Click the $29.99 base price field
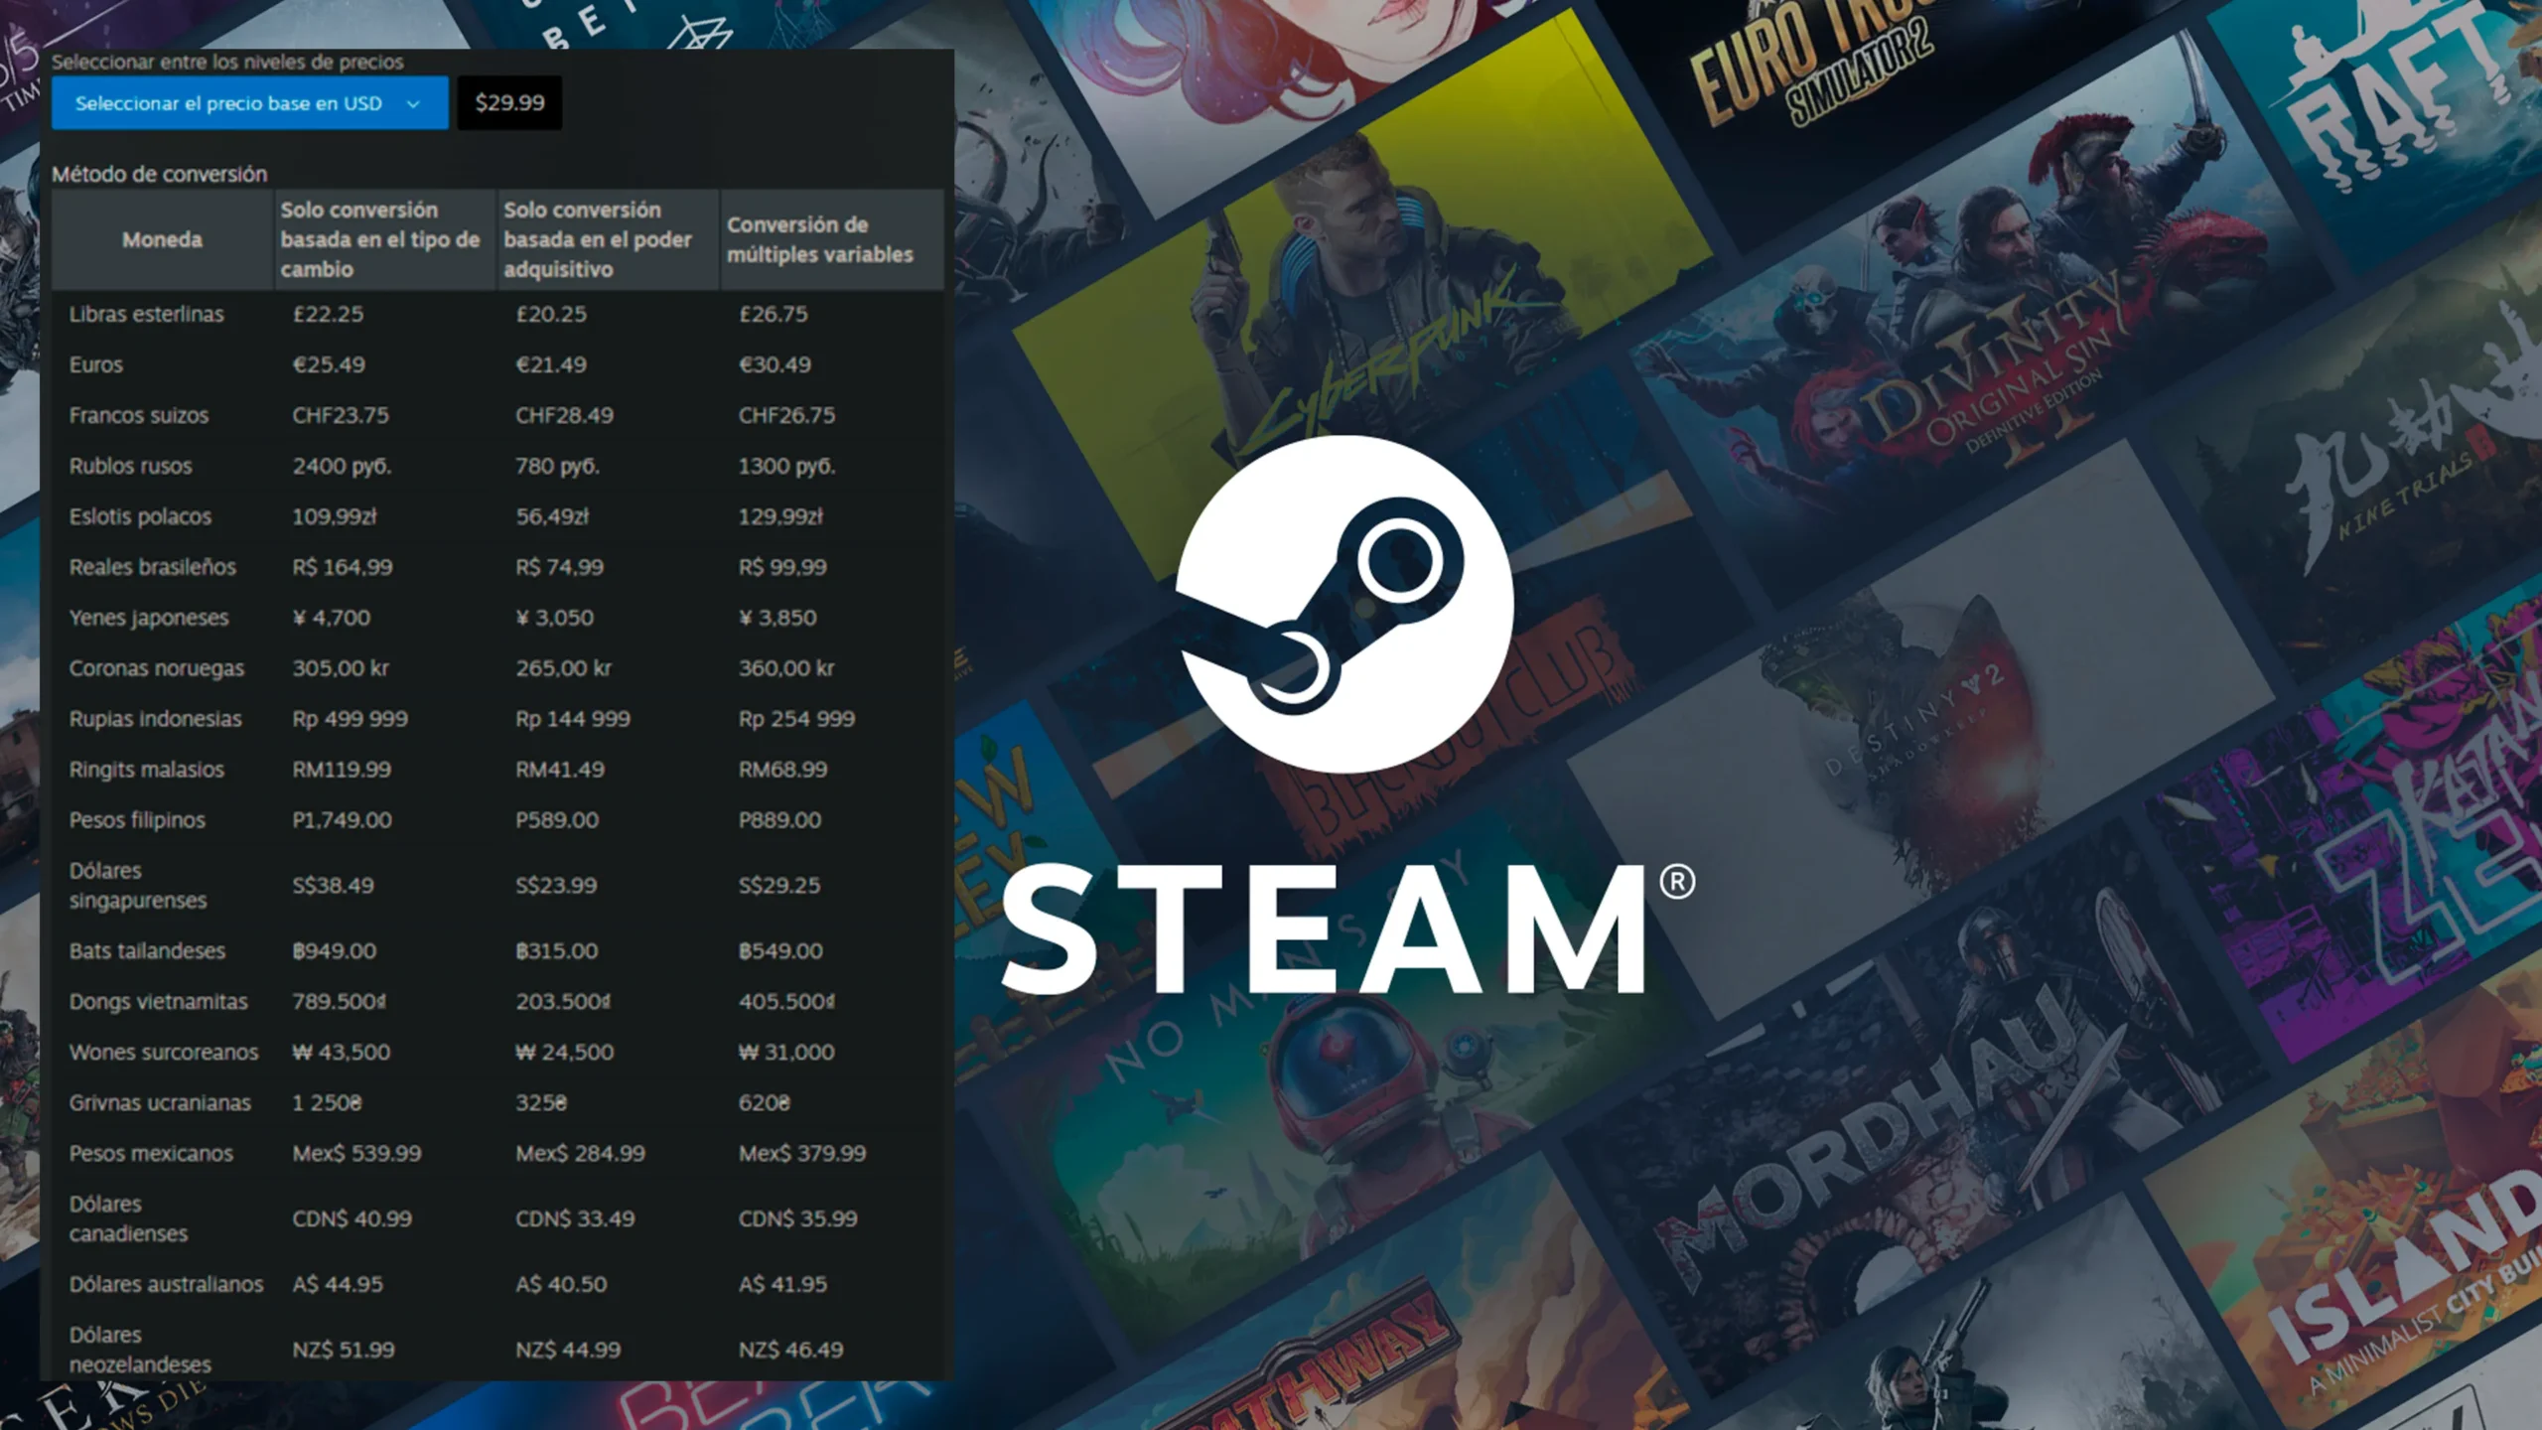The width and height of the screenshot is (2542, 1430). click(508, 102)
